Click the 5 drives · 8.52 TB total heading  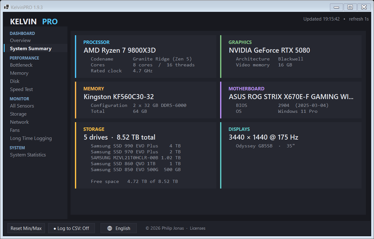[x=120, y=137]
